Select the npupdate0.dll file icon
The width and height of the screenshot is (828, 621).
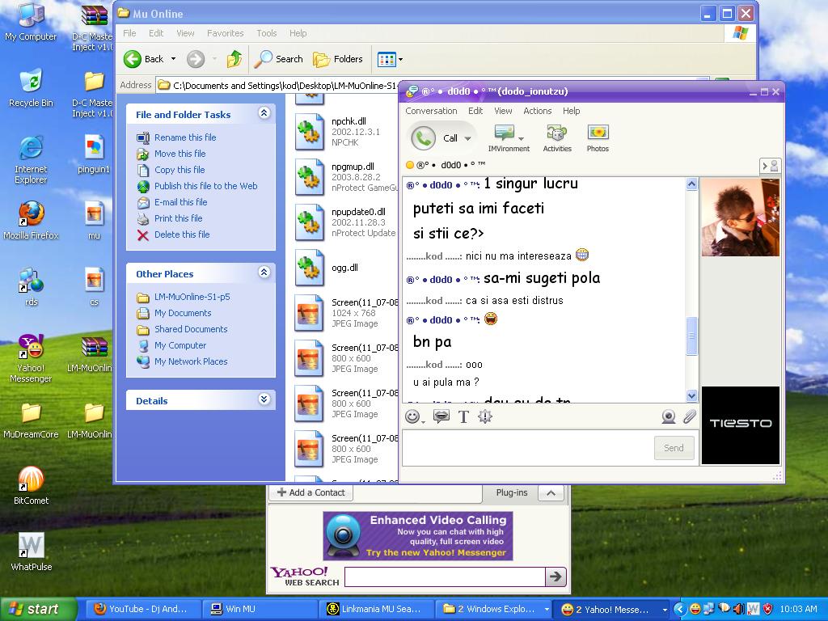point(309,222)
